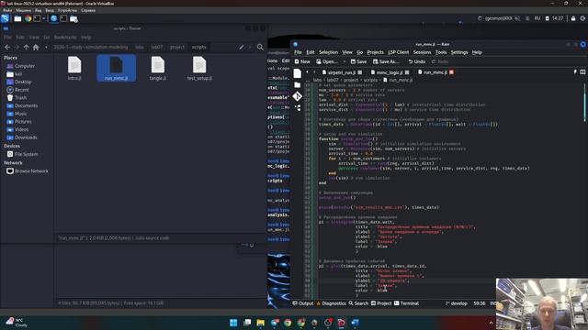Open the Terminal panel in Kate
The width and height of the screenshot is (588, 330).
coord(406,303)
